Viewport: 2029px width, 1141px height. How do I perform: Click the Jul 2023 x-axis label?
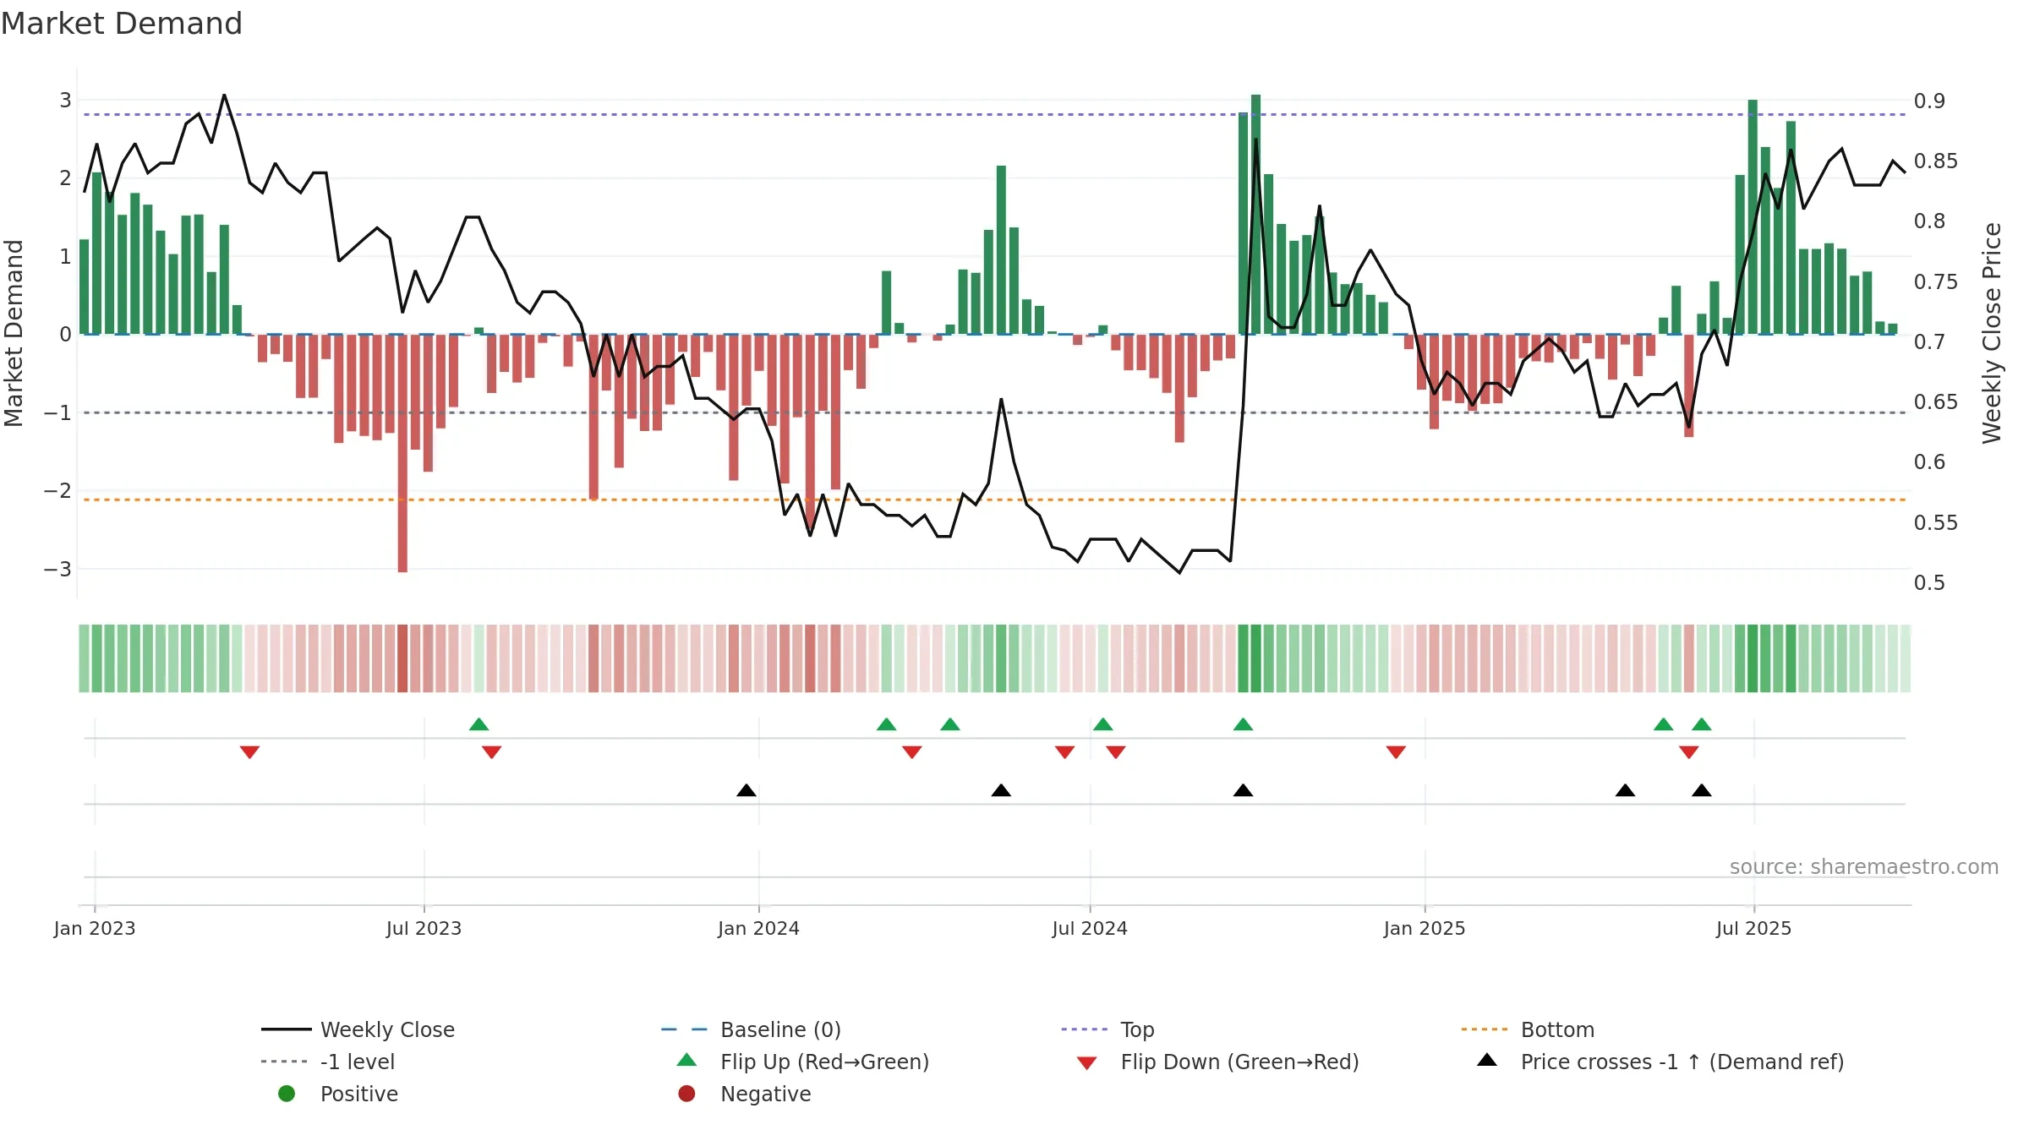pyautogui.click(x=424, y=929)
